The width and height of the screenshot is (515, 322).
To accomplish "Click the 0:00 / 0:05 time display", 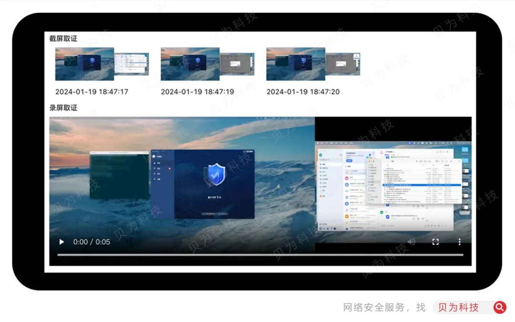I will point(92,242).
